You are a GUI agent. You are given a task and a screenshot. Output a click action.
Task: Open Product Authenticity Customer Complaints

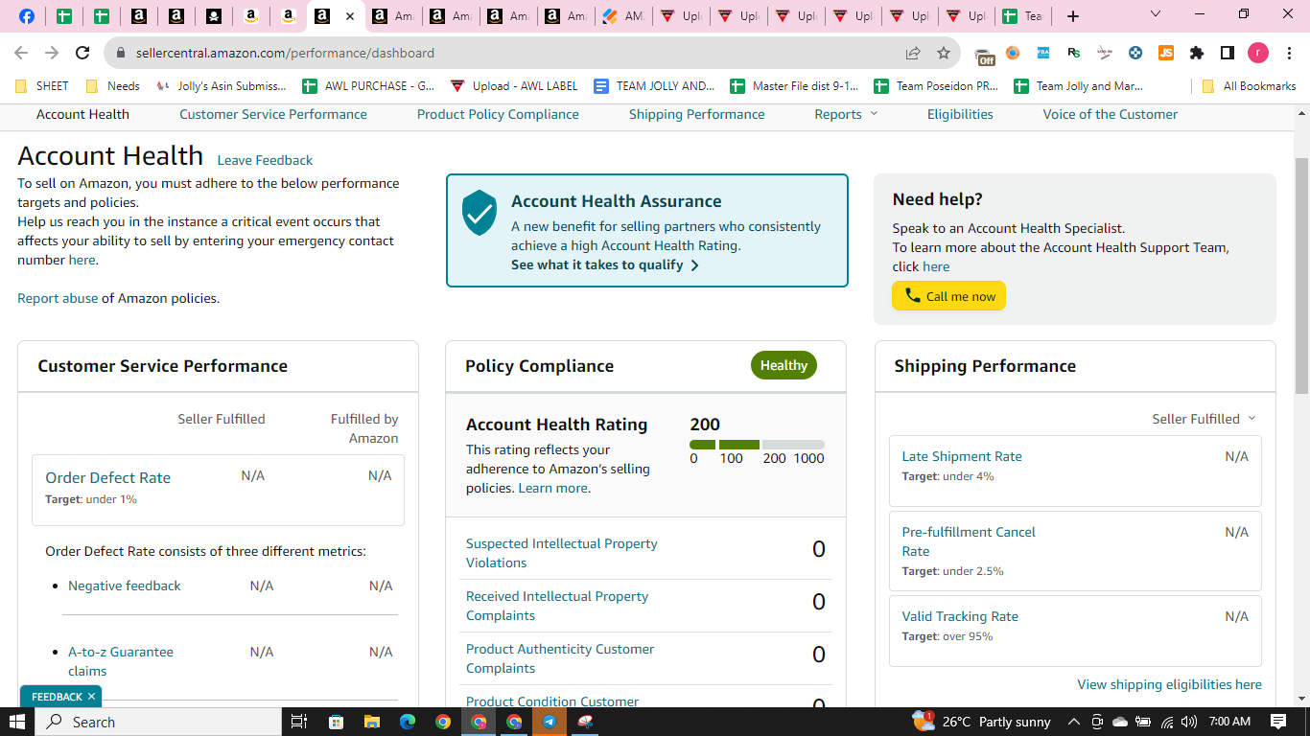click(x=560, y=658)
